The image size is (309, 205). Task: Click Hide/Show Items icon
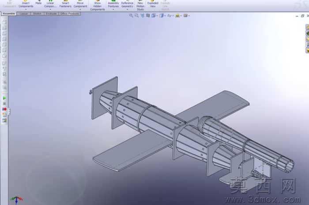tap(169, 15)
